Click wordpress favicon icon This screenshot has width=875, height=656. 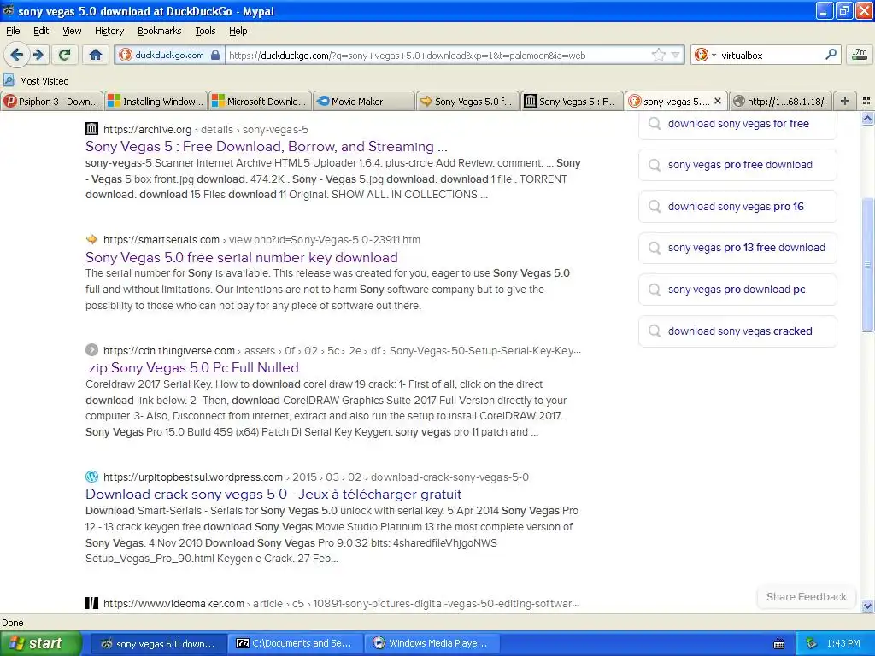click(x=91, y=477)
